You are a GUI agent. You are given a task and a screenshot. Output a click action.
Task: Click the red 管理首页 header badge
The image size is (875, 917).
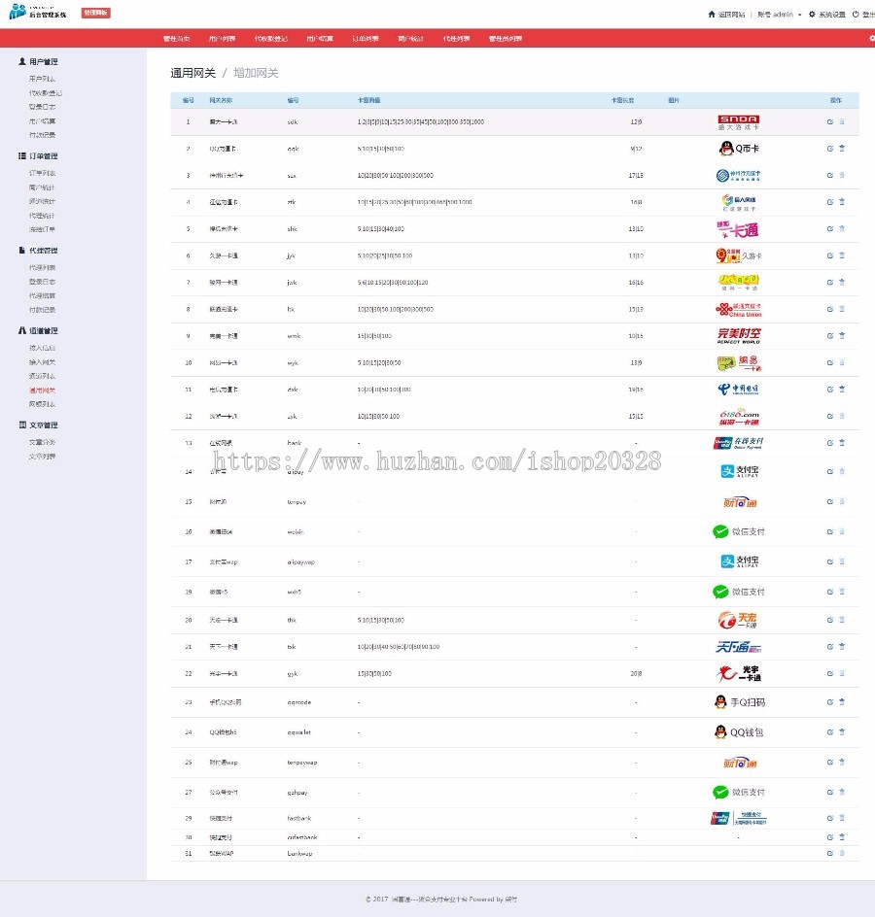pyautogui.click(x=93, y=13)
